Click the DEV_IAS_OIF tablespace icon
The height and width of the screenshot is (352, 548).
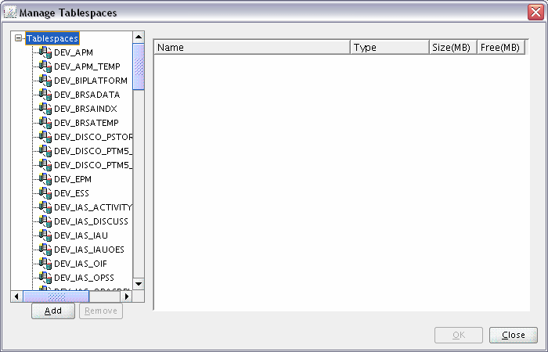click(x=45, y=264)
